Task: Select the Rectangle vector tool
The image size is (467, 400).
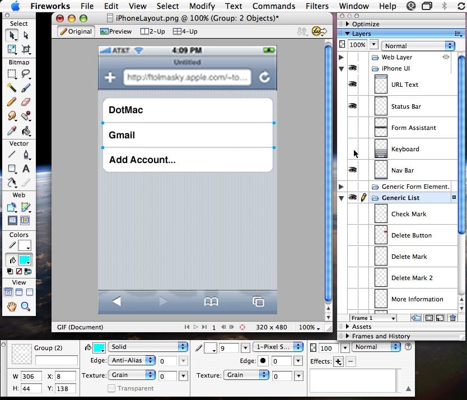Action: (12, 169)
